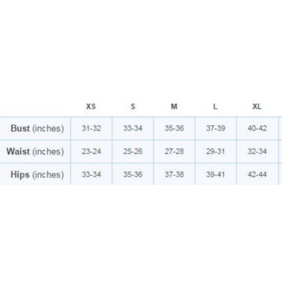Click the Bust (inches) row label
Image resolution: width=282 pixels, height=282 pixels.
(x=37, y=128)
